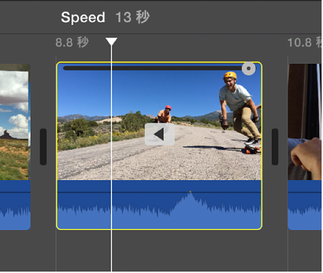Image resolution: width=323 pixels, height=273 pixels.
Task: Select the skateboarding clip thumbnail
Action: (159, 122)
